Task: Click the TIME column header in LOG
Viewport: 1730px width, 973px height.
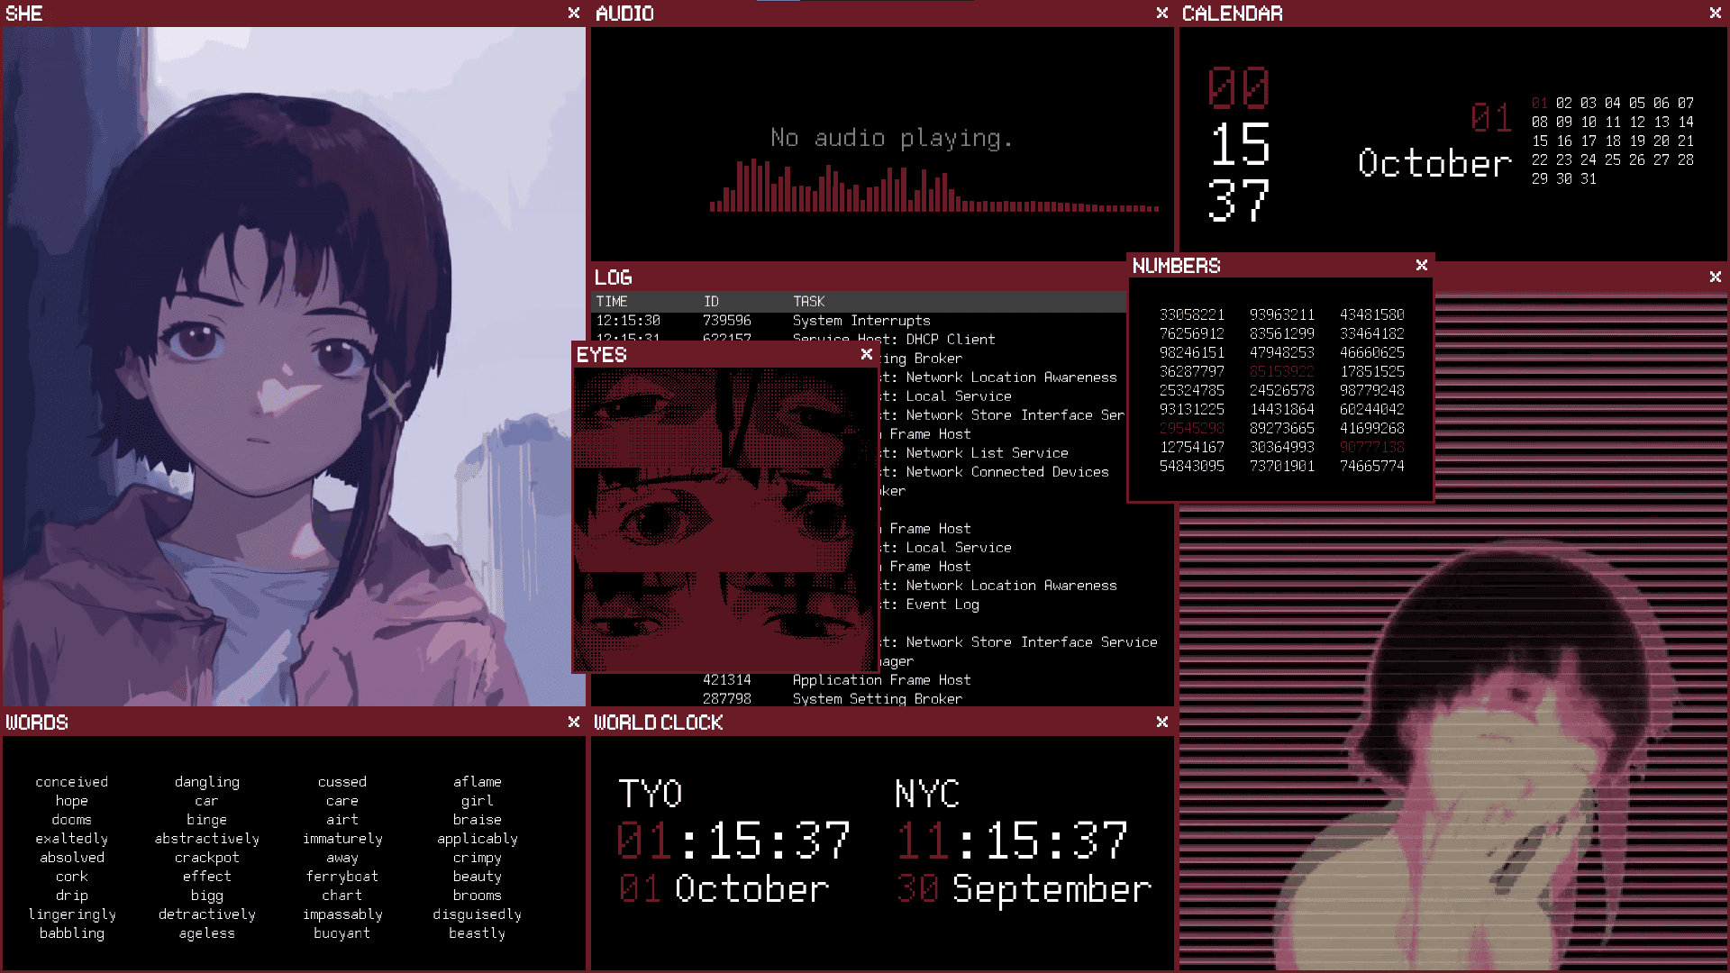Action: [612, 302]
